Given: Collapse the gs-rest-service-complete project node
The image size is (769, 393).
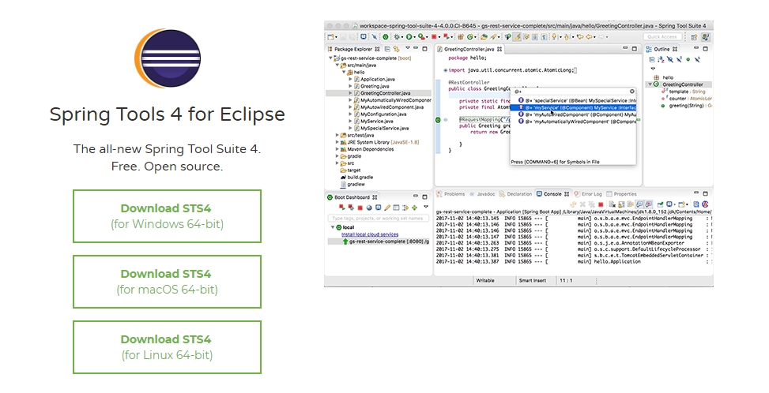Looking at the screenshot, I should coord(331,58).
